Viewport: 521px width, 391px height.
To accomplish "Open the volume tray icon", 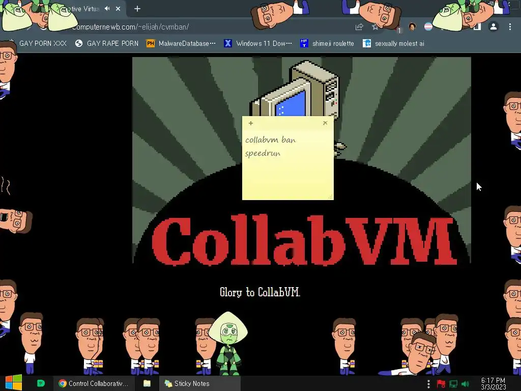I will [465, 384].
